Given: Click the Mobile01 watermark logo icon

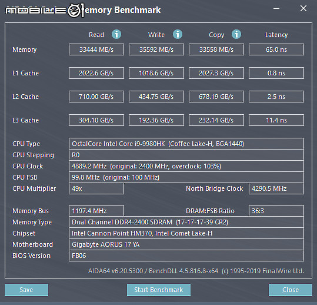Looking at the screenshot, I should coord(75,10).
